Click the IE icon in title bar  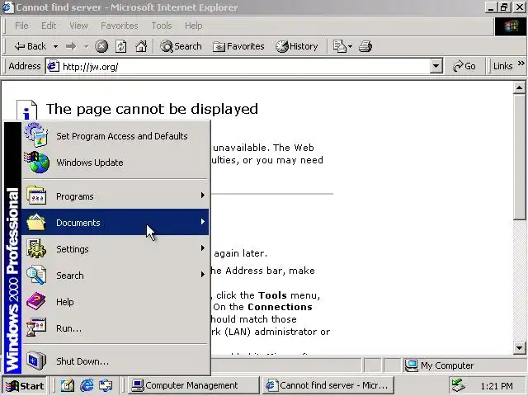coord(7,7)
